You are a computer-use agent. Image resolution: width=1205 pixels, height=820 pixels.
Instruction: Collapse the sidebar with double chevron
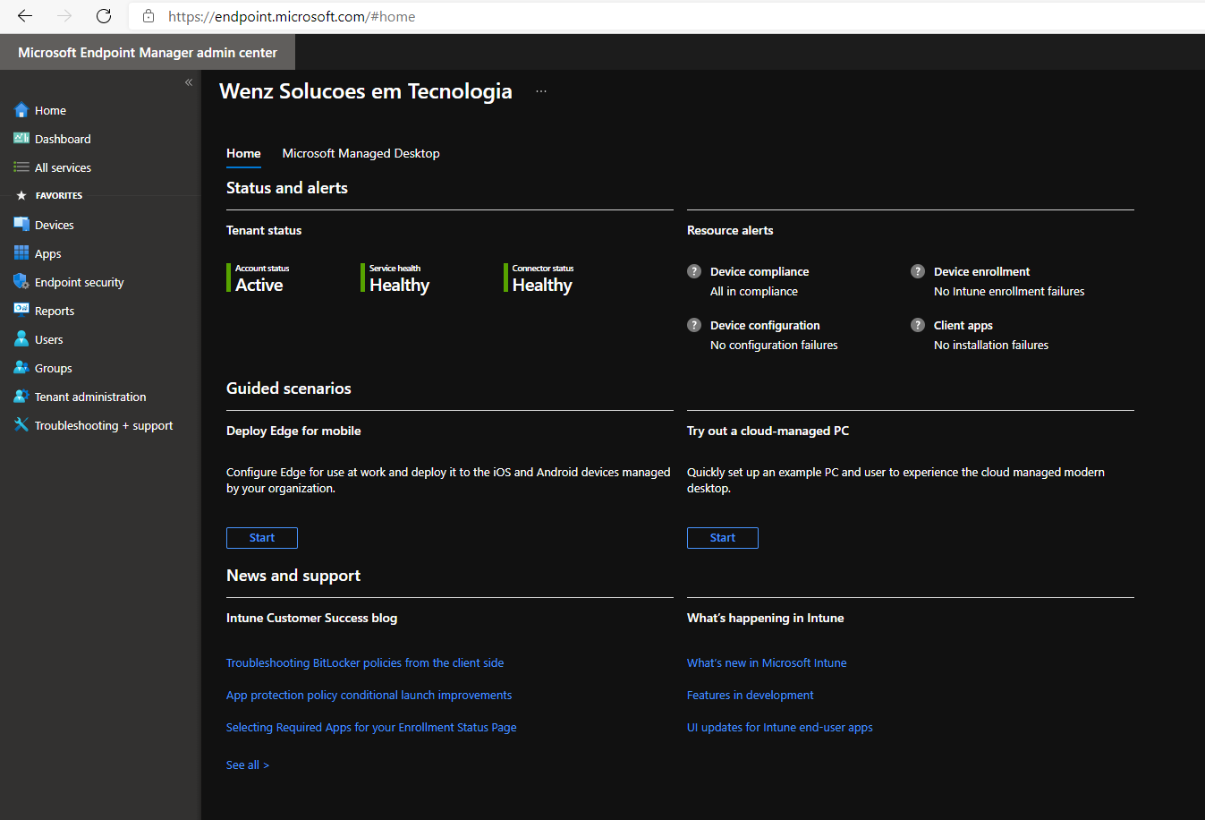coord(189,82)
